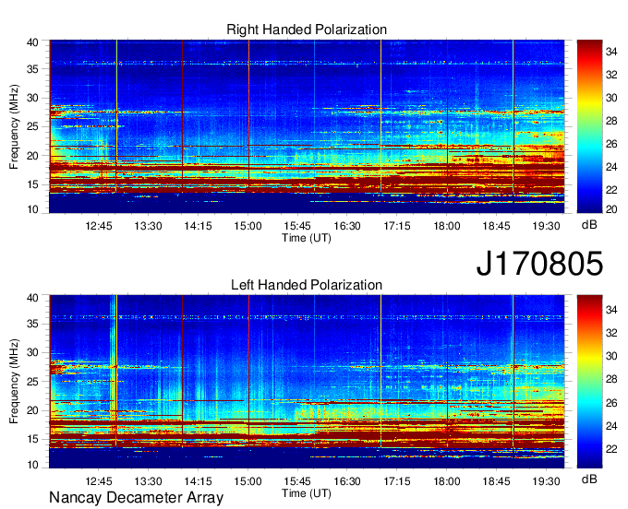Image resolution: width=628 pixels, height=509 pixels.
Task: Click "24" on the Left Handed colorbar scale
Action: click(611, 426)
